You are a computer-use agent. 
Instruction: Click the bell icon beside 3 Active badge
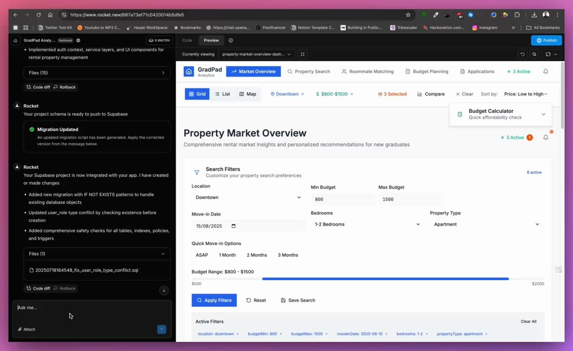pos(546,137)
